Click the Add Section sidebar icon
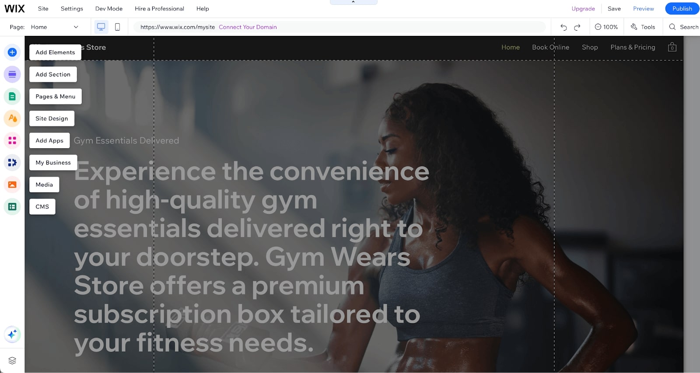Viewport: 700px width, 373px height. (x=12, y=74)
